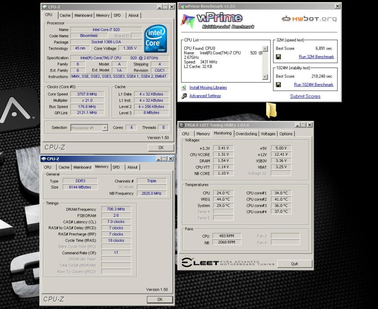The height and width of the screenshot is (309, 378).
Task: Click the Advanced Settings wrench icon
Action: point(184,96)
